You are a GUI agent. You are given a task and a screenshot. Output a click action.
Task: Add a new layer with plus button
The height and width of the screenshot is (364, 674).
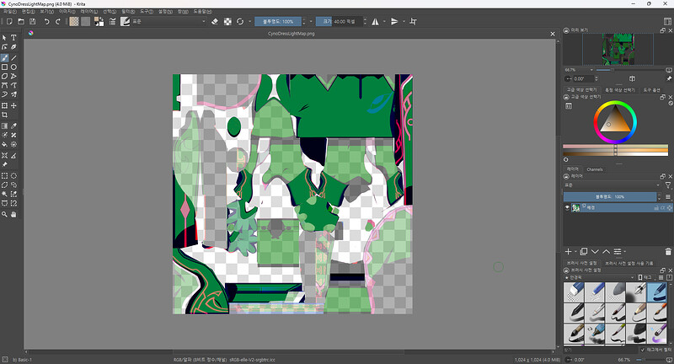click(x=568, y=251)
